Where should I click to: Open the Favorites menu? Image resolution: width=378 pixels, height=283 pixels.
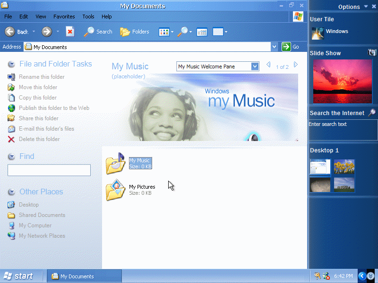click(64, 17)
